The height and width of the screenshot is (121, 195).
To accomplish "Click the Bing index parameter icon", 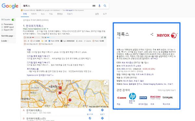I will [42, 41].
